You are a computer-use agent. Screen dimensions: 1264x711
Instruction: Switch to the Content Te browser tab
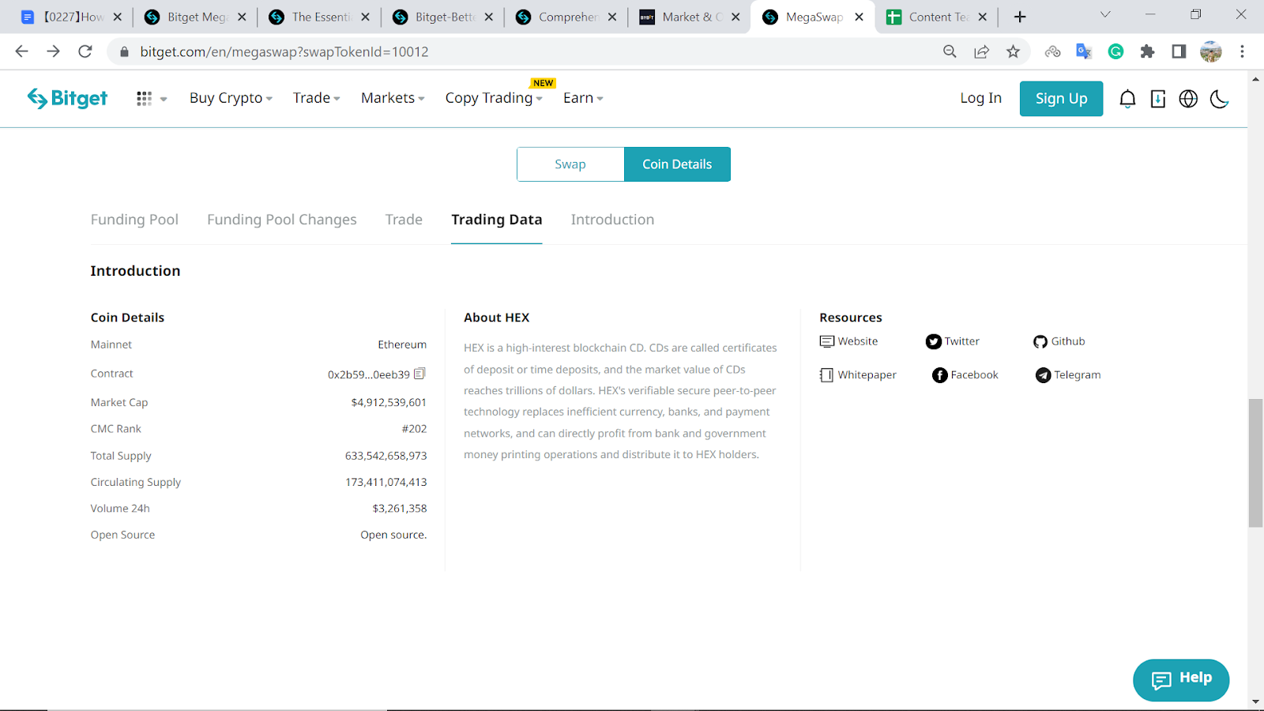pyautogui.click(x=937, y=17)
